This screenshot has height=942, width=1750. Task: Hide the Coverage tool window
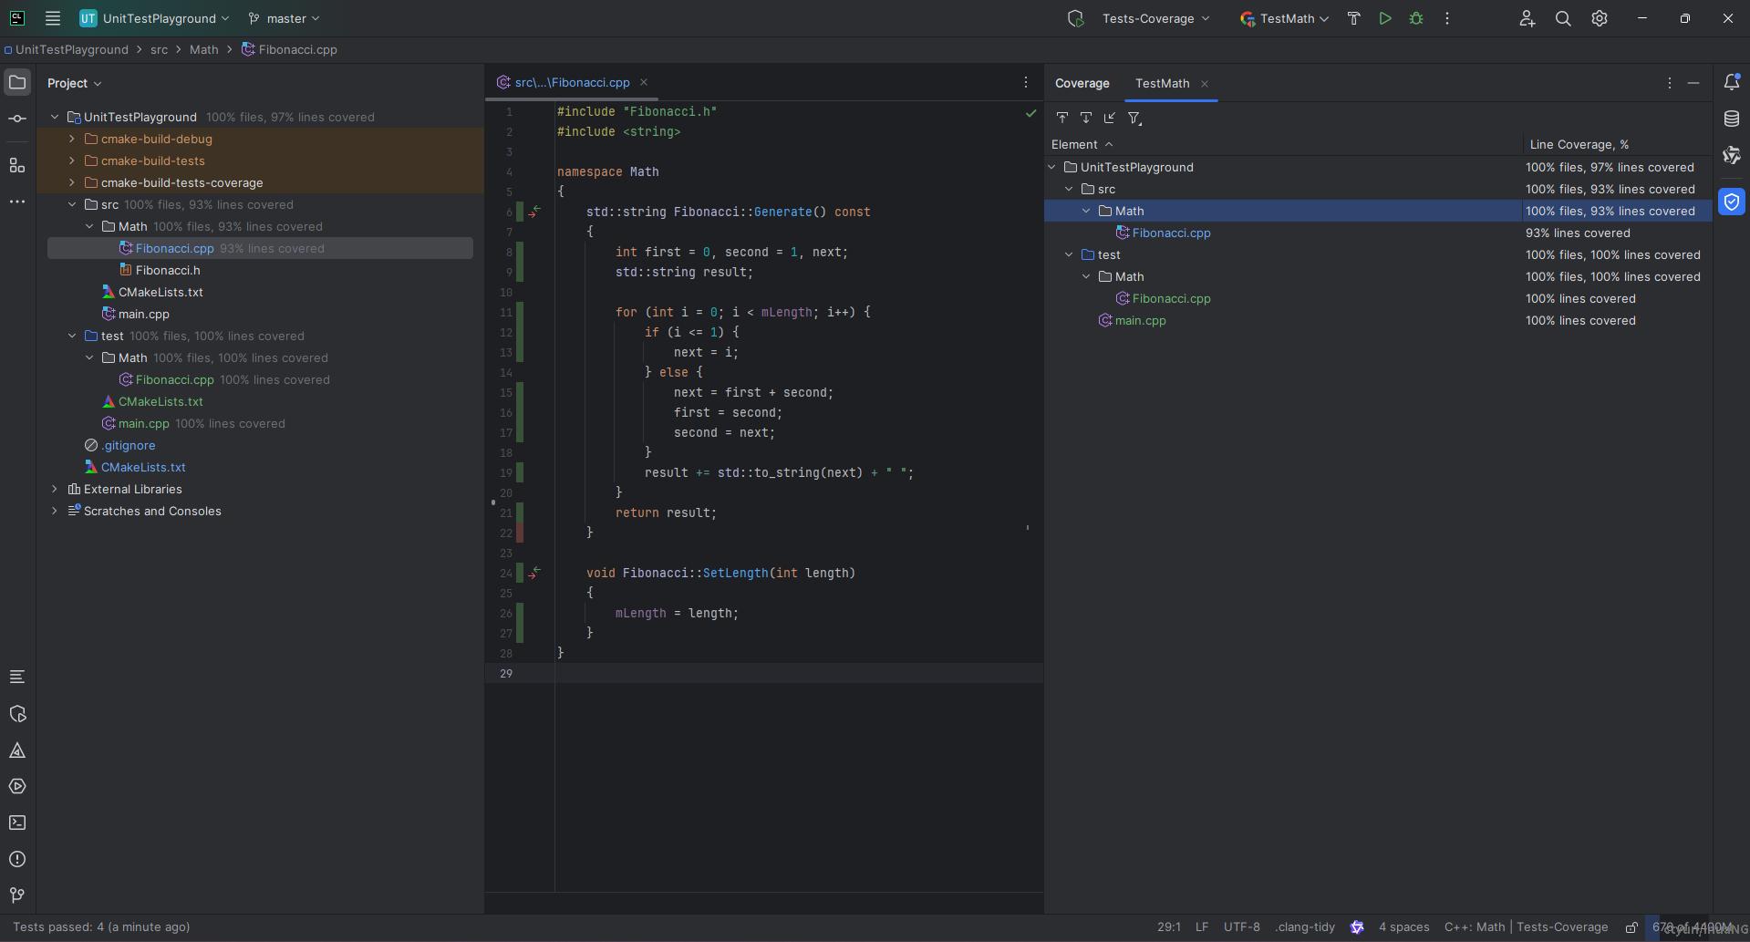point(1693,83)
